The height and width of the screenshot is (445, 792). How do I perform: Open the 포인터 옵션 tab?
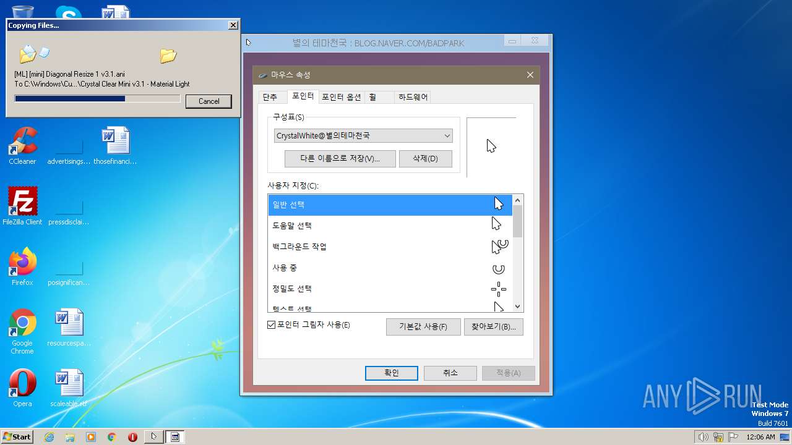[x=342, y=97]
